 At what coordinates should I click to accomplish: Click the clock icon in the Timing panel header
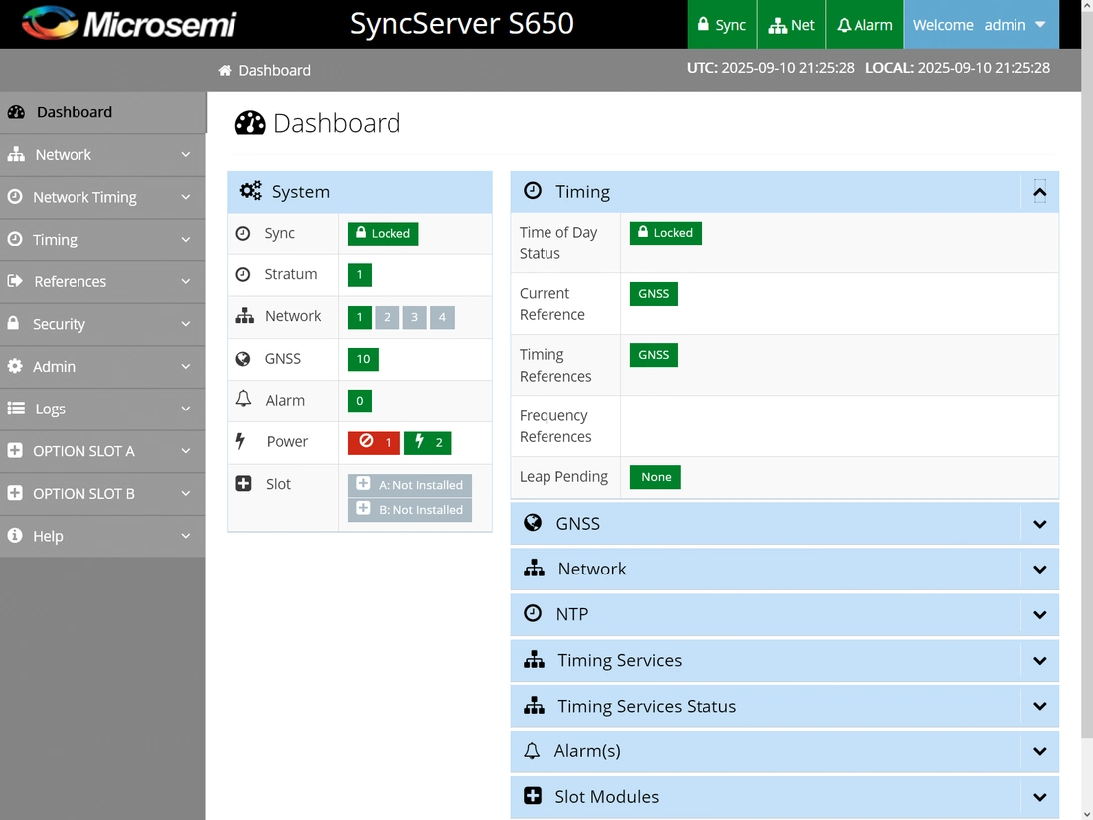[533, 191]
